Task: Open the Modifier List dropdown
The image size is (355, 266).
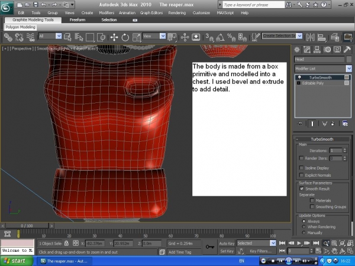Action: coord(348,69)
